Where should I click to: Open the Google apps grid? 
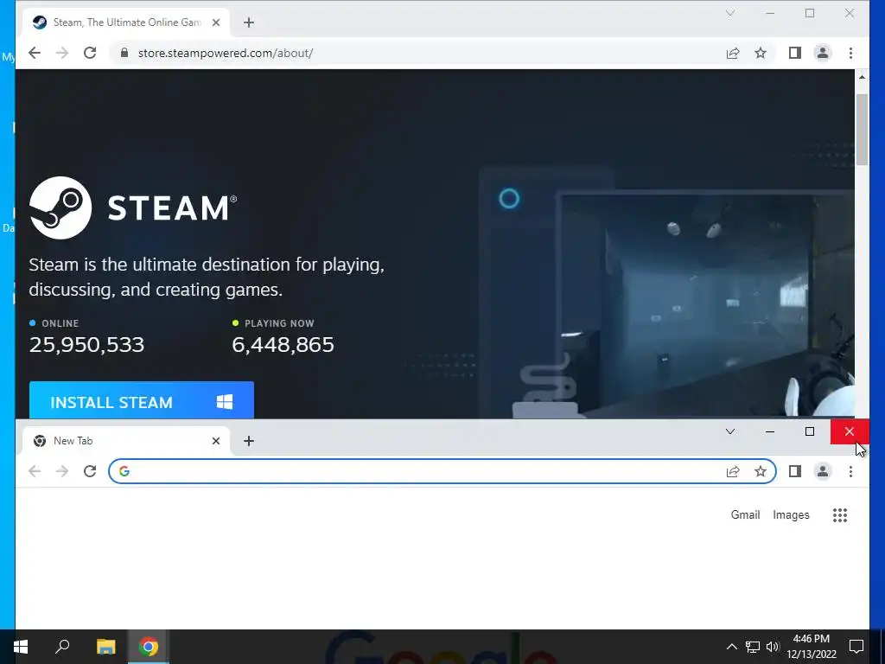840,515
